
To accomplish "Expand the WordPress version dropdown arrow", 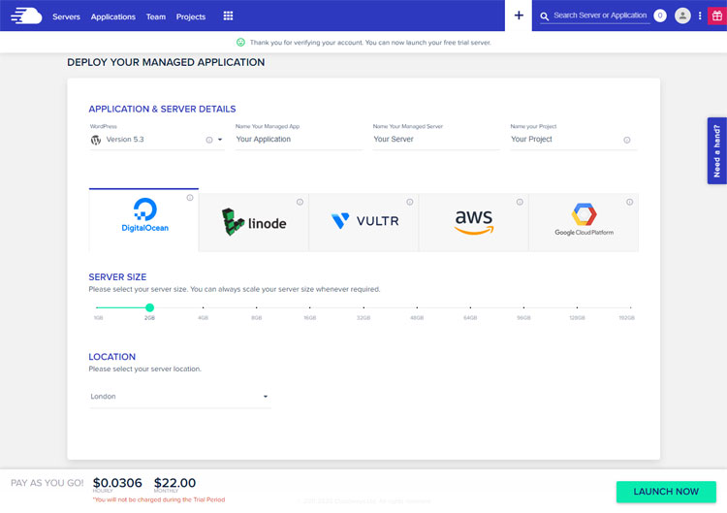I will 220,140.
